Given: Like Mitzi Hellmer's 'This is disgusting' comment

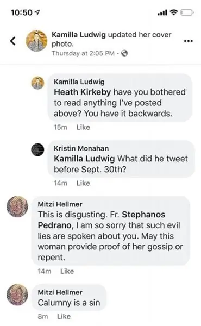Looking at the screenshot, I should [x=67, y=271].
